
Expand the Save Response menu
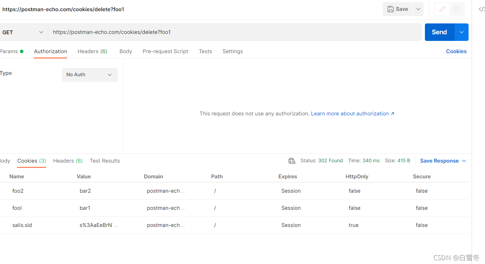[443, 161]
